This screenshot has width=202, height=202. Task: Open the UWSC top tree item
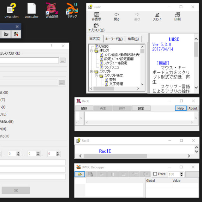tap(104, 46)
